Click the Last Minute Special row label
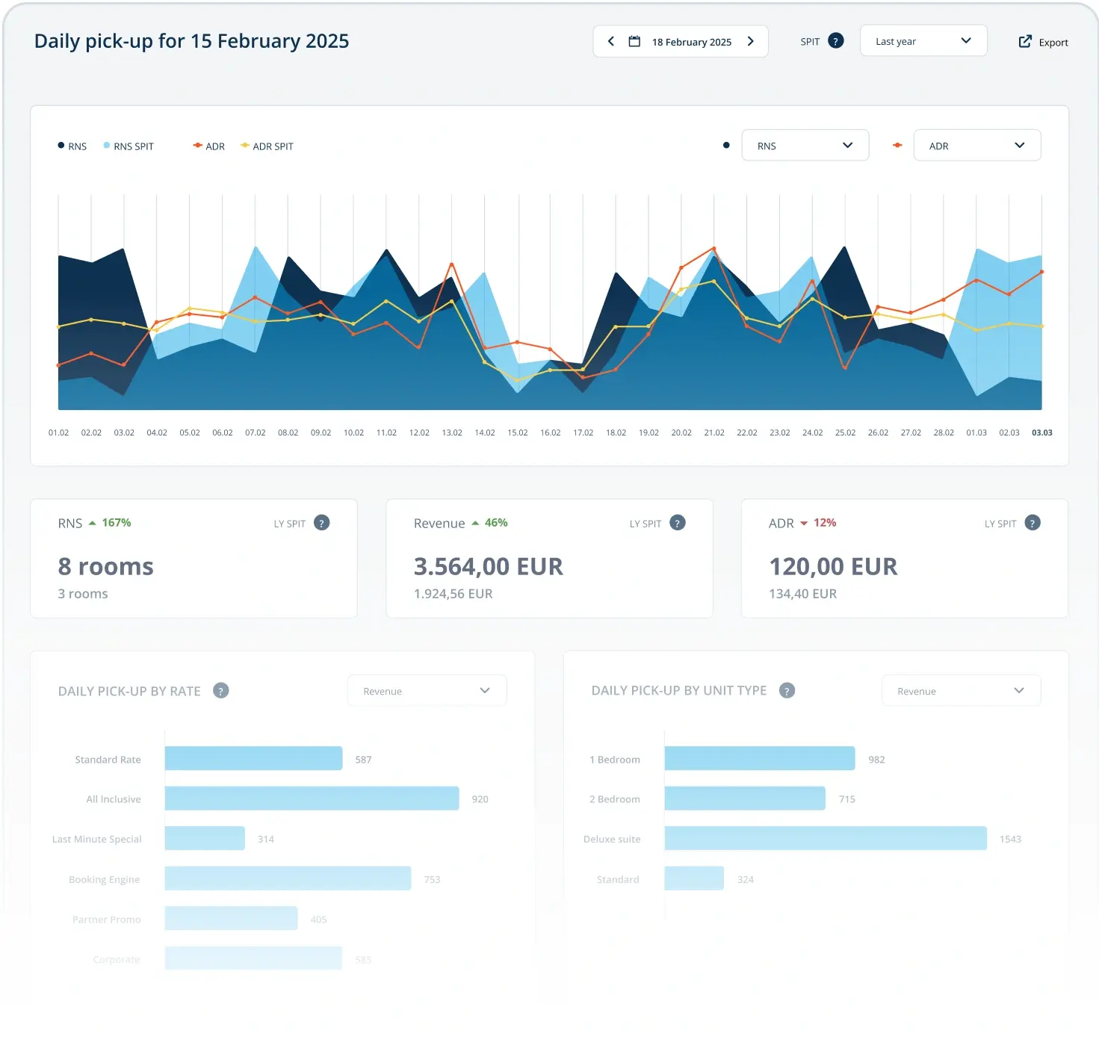This screenshot has width=1099, height=1039. coord(96,839)
